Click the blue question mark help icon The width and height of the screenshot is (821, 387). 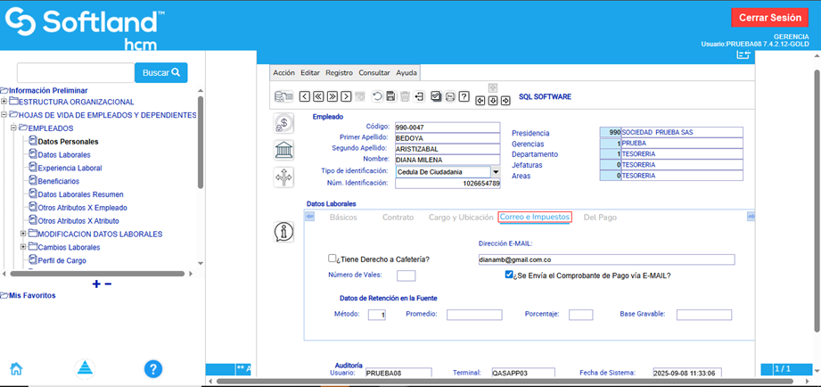(x=153, y=369)
